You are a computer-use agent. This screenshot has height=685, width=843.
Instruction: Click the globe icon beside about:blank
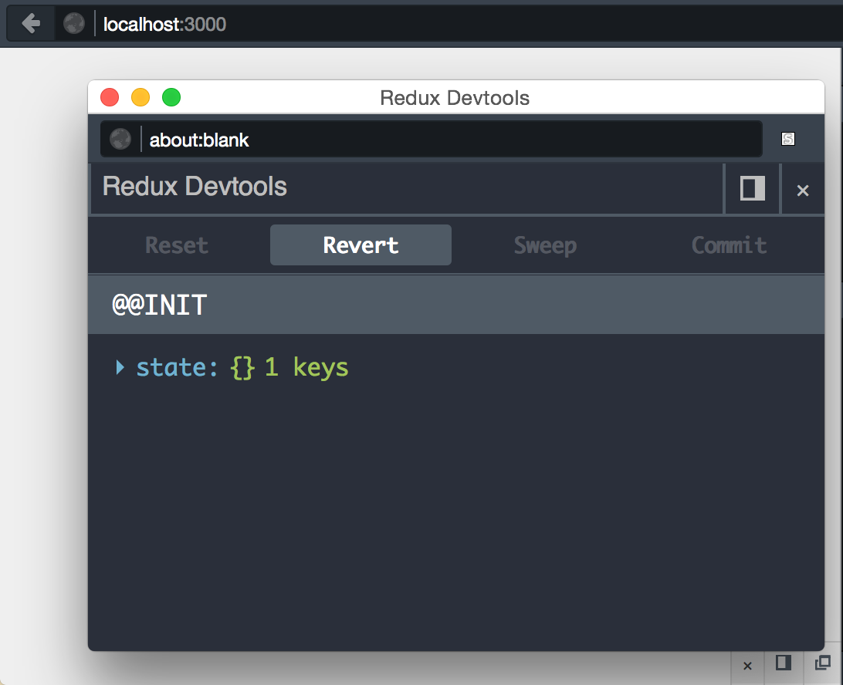tap(120, 139)
